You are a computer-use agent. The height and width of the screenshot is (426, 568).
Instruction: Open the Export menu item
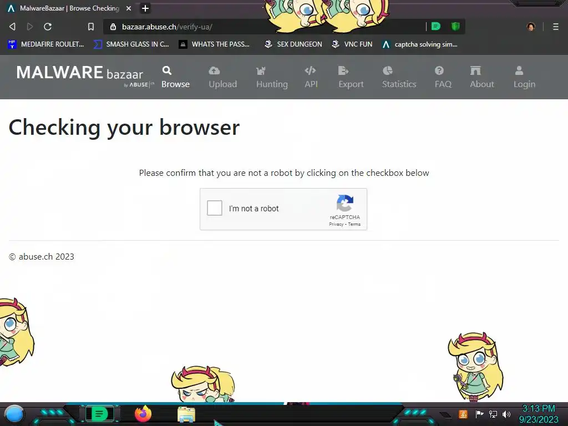[351, 77]
